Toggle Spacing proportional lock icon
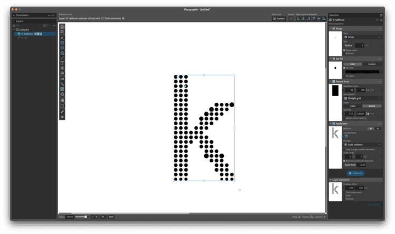Screen dimensions: 395x234 coord(368,114)
